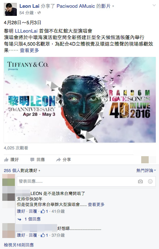Open the Paciwood AMusic page link
Viewport: 159px width, 249px height.
coord(76,6)
